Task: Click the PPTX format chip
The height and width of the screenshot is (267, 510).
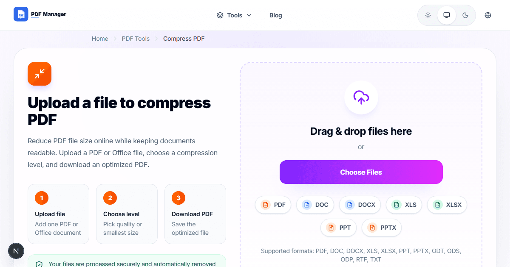Action: 382,228
